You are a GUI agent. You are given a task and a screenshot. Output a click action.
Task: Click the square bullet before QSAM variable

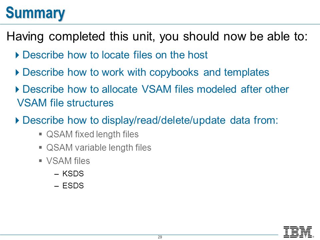(x=40, y=147)
